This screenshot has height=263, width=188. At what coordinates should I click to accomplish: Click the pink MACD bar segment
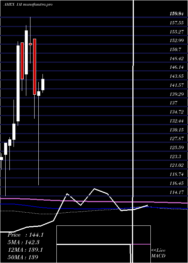141,244
